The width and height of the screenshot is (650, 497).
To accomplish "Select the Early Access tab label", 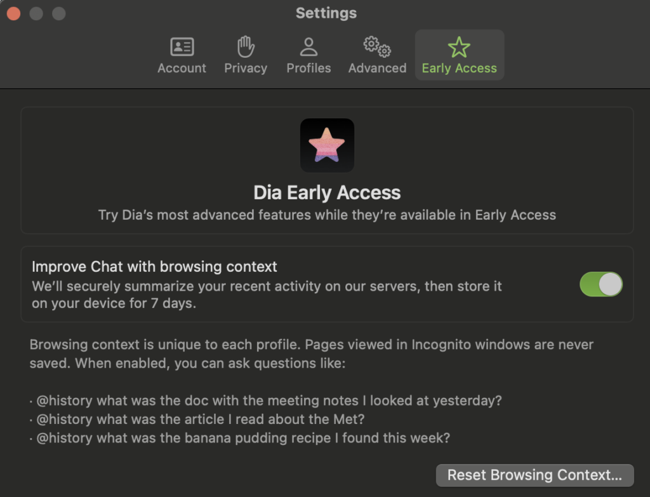I will [x=460, y=68].
